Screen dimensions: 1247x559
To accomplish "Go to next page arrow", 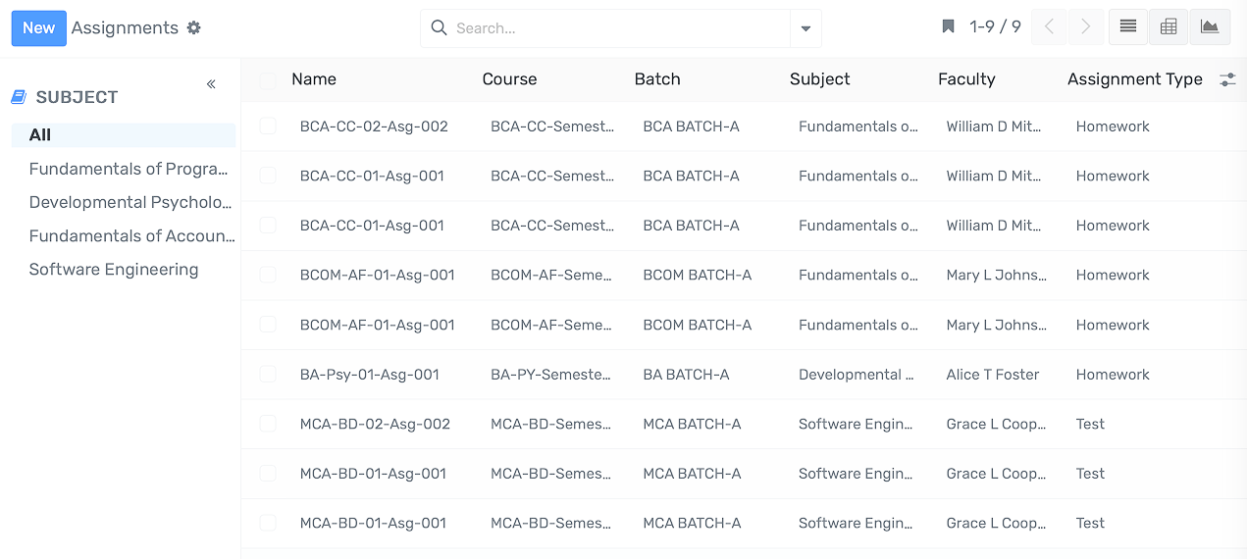I will click(1085, 27).
